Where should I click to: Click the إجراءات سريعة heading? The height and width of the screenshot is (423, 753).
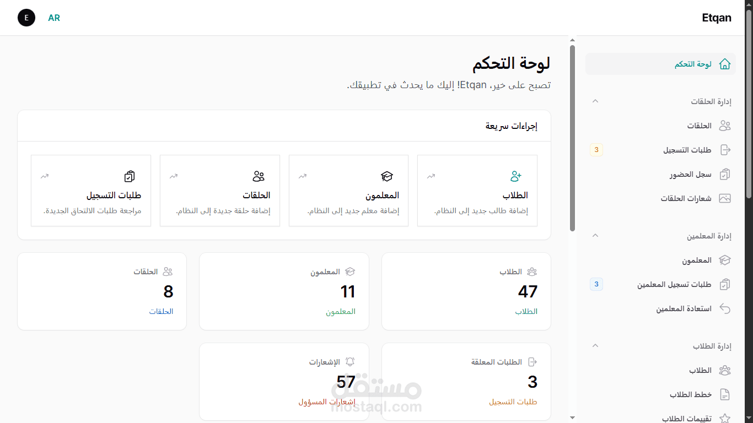click(512, 126)
